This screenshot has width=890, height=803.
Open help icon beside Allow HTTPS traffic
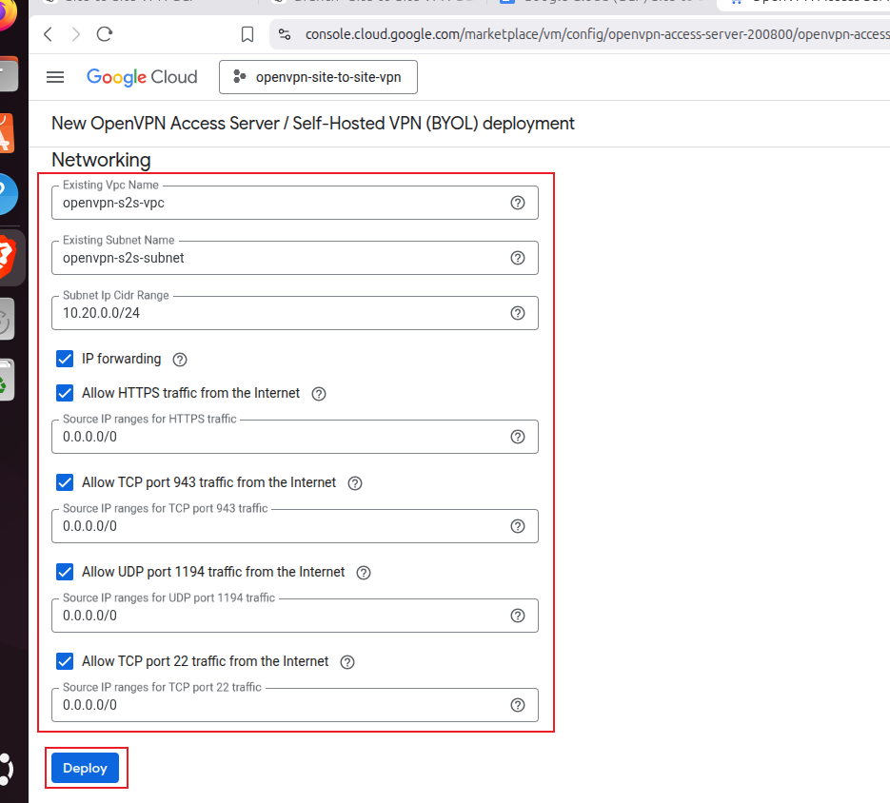tap(319, 394)
